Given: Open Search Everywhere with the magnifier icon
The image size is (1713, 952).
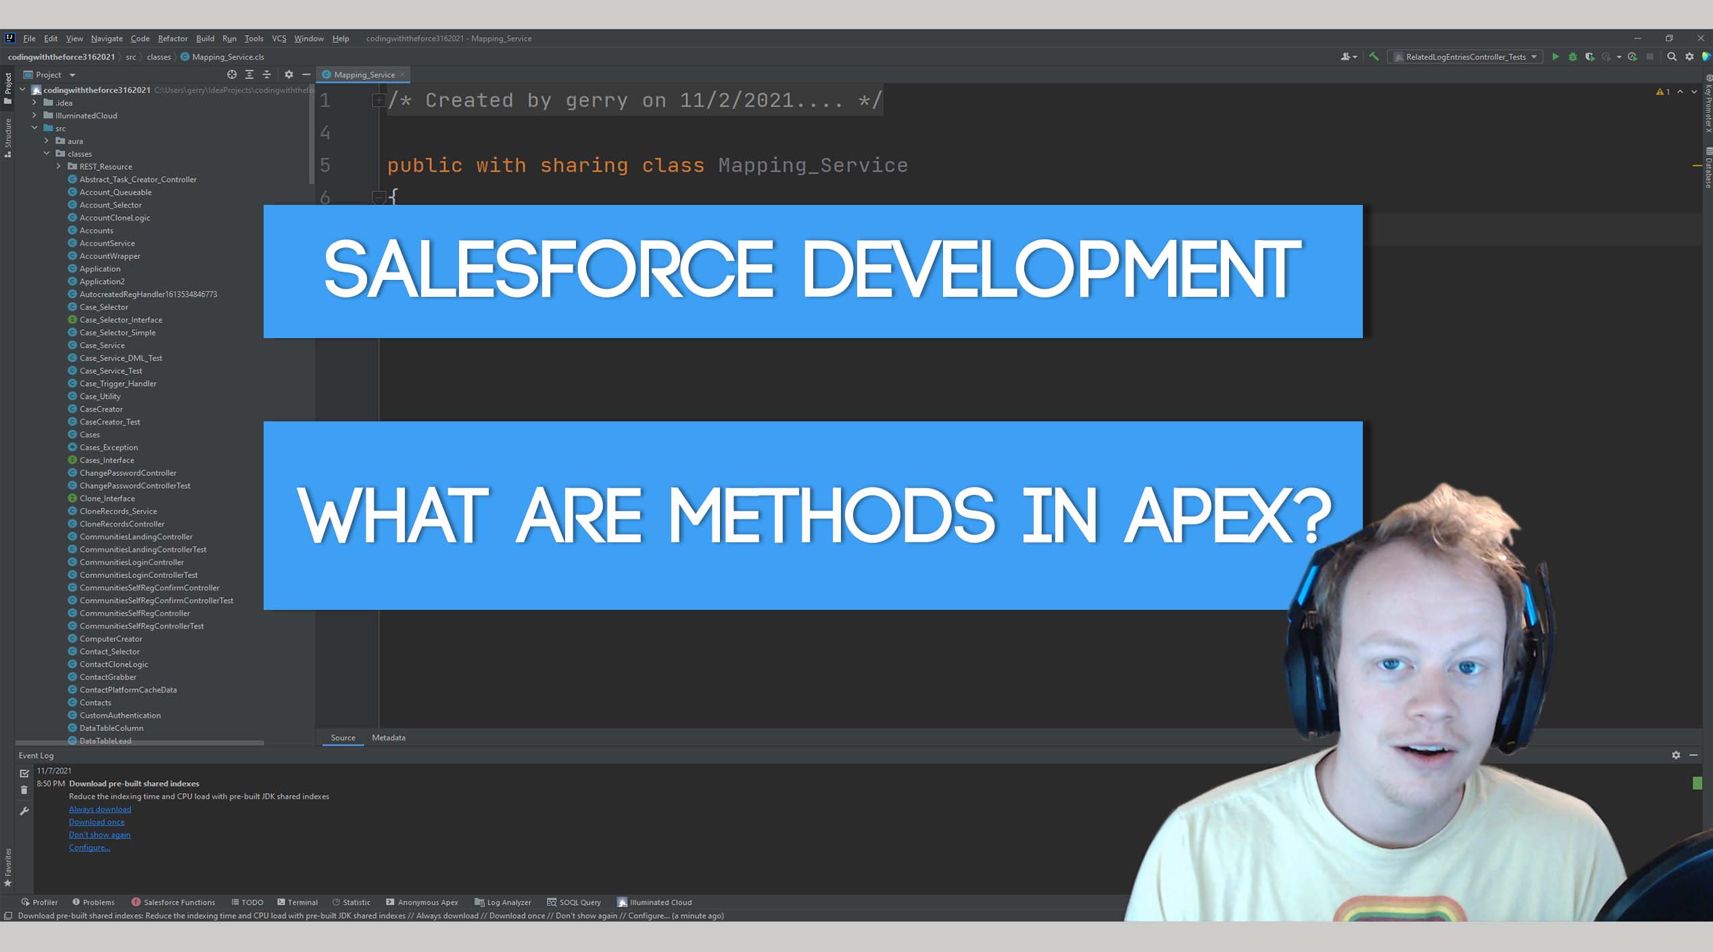Looking at the screenshot, I should coord(1670,57).
